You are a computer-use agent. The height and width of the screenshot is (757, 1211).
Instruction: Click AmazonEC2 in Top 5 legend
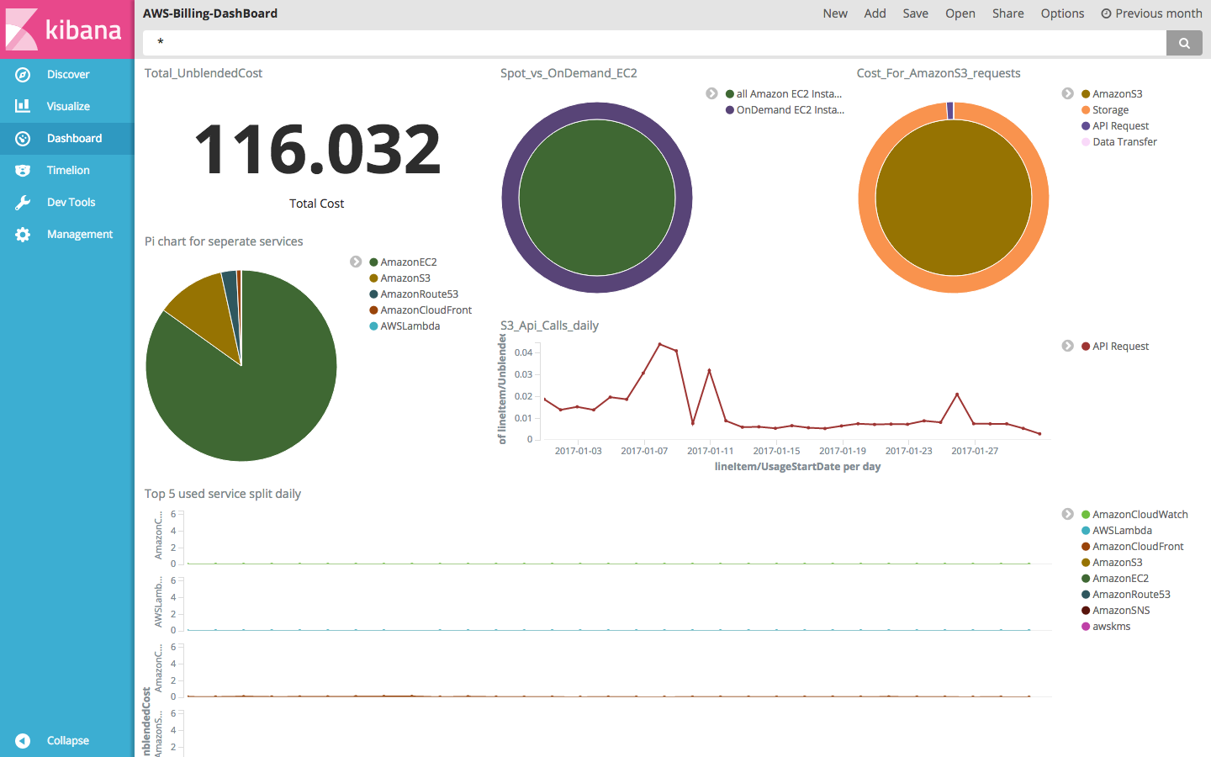pos(1115,579)
